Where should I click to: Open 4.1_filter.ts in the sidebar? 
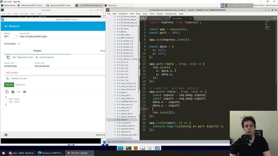pos(122,32)
